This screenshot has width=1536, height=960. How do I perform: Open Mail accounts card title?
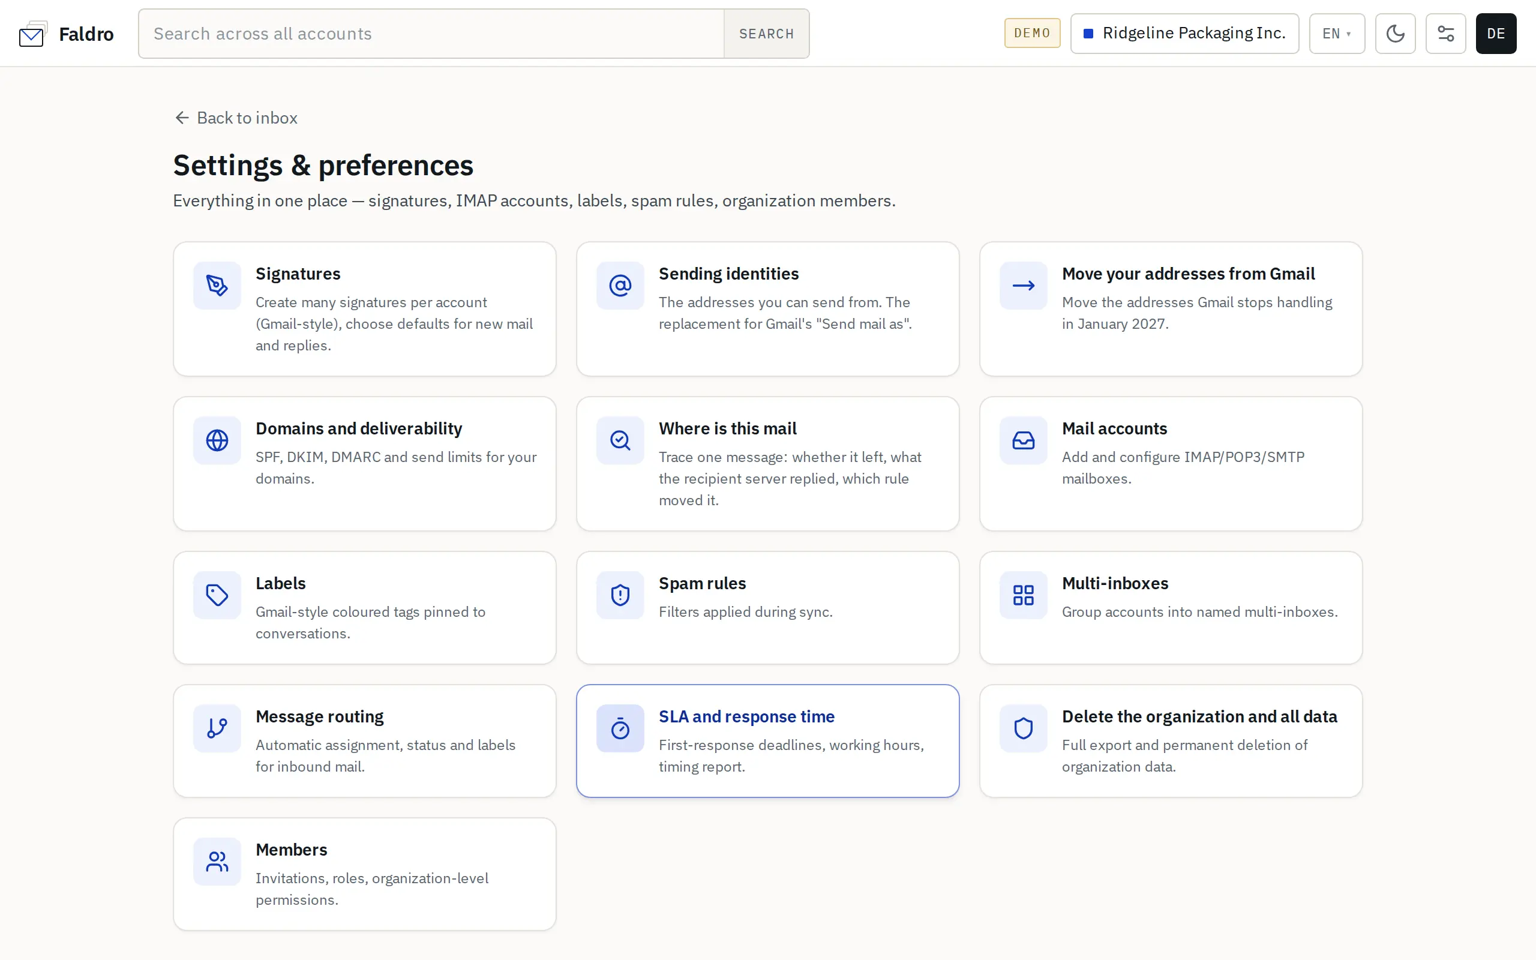click(1115, 428)
